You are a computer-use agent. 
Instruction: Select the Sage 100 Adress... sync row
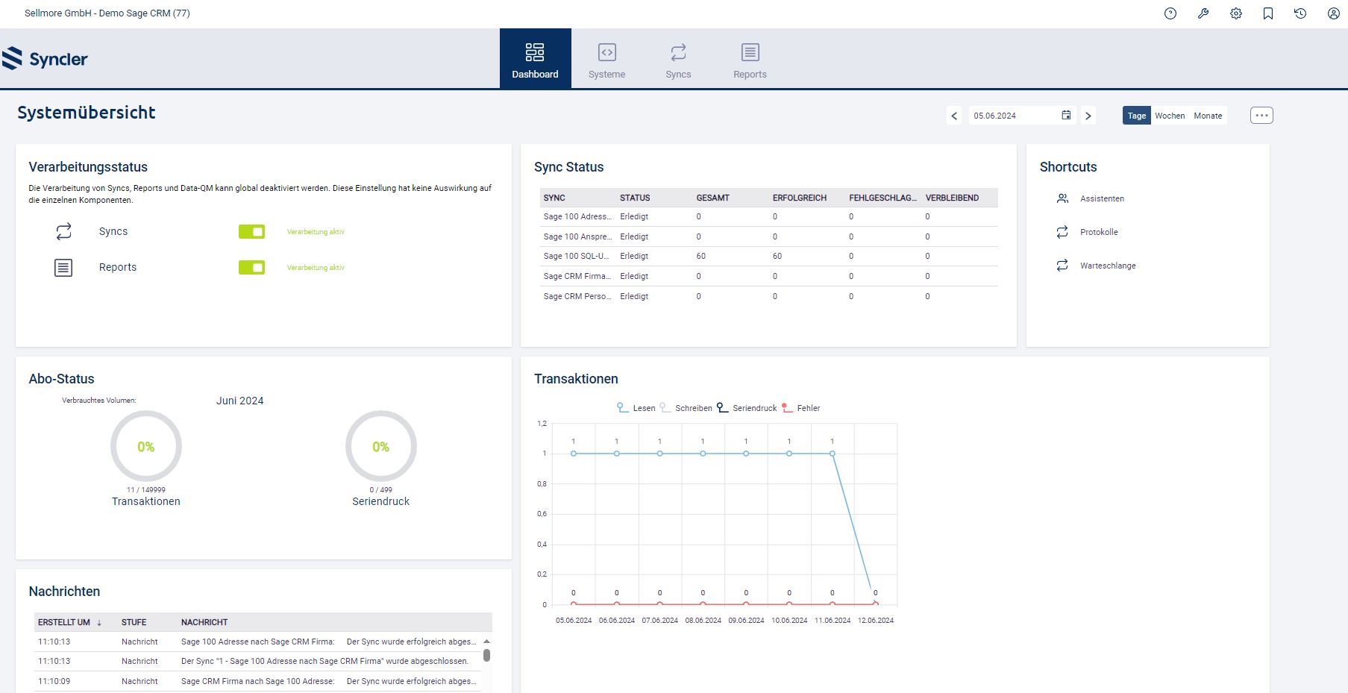click(769, 216)
